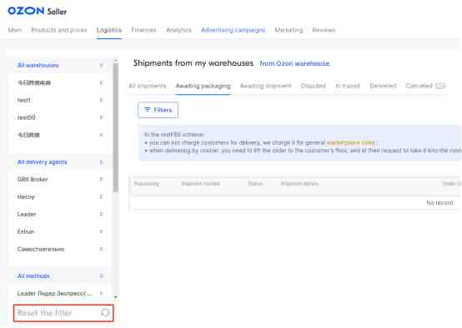Open the Disputed tab
The width and height of the screenshot is (462, 328).
[314, 86]
